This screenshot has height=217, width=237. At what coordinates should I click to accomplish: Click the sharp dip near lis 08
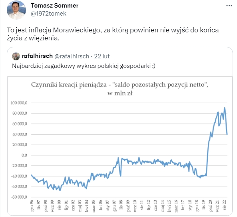coord(121,175)
